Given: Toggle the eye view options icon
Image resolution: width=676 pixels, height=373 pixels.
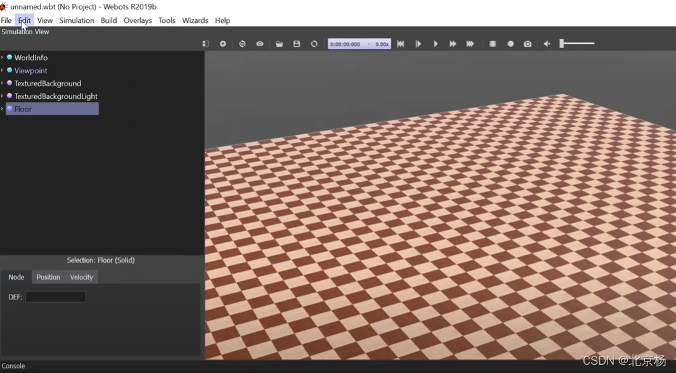Looking at the screenshot, I should click(259, 44).
